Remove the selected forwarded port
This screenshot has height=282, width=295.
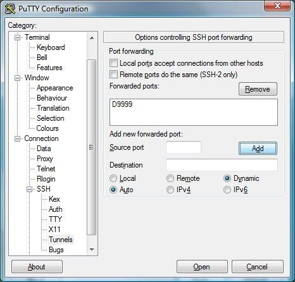(x=258, y=89)
